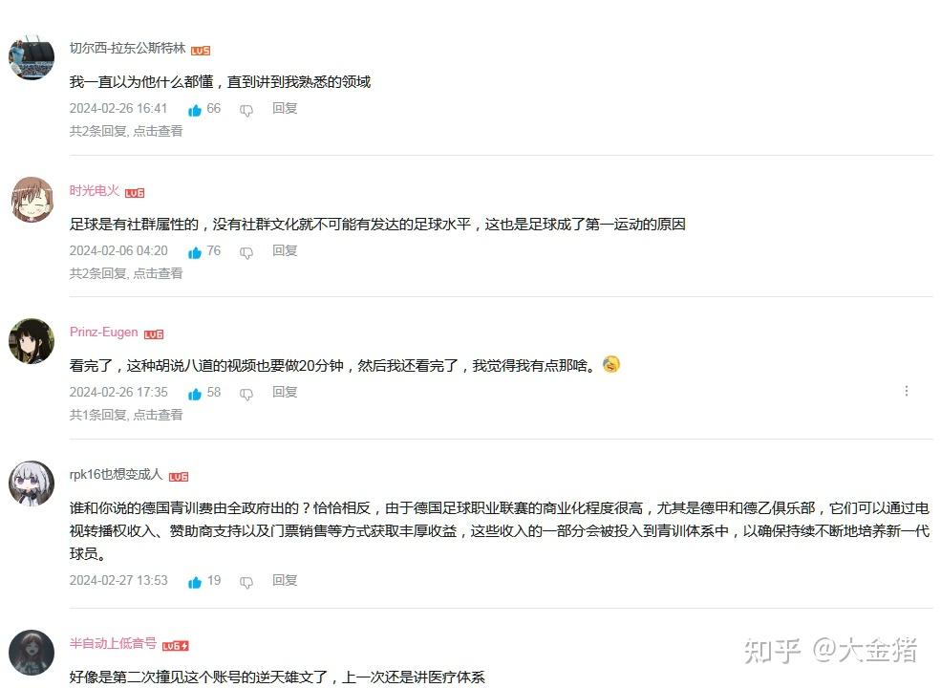The width and height of the screenshot is (941, 688).
Task: View 切尔西-拉东公斯特林's avatar picture
Action: click(32, 57)
